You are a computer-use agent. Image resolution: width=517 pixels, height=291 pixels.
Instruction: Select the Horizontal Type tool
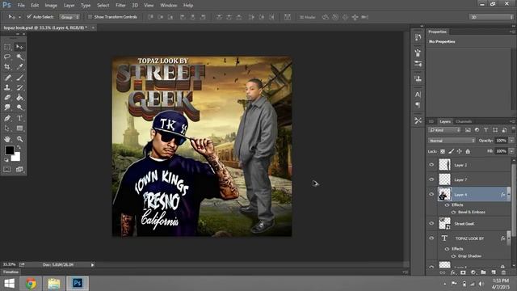19,119
